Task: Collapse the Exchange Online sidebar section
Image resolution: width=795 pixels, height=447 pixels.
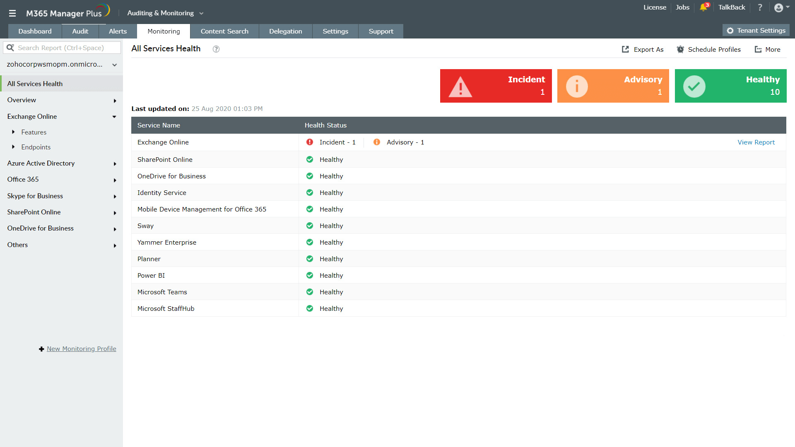Action: (x=114, y=117)
